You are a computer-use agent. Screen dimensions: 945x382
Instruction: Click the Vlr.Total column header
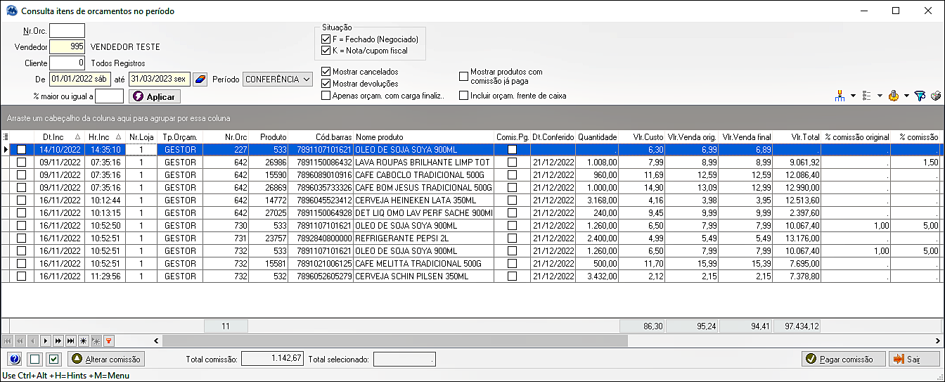pos(796,136)
